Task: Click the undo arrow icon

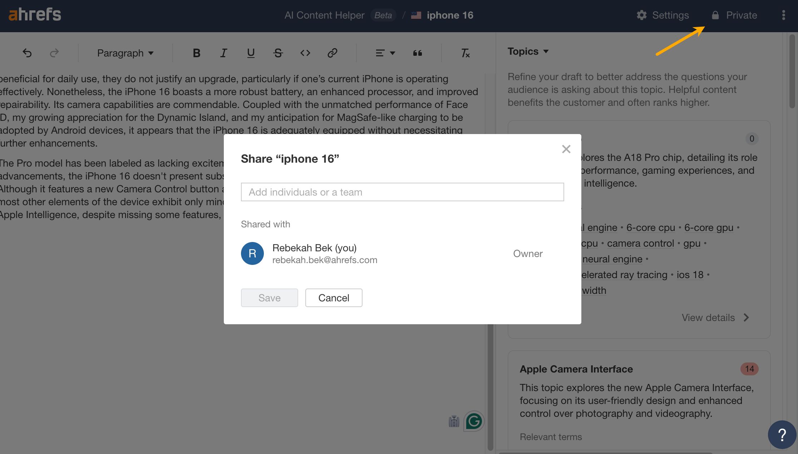Action: pyautogui.click(x=27, y=53)
